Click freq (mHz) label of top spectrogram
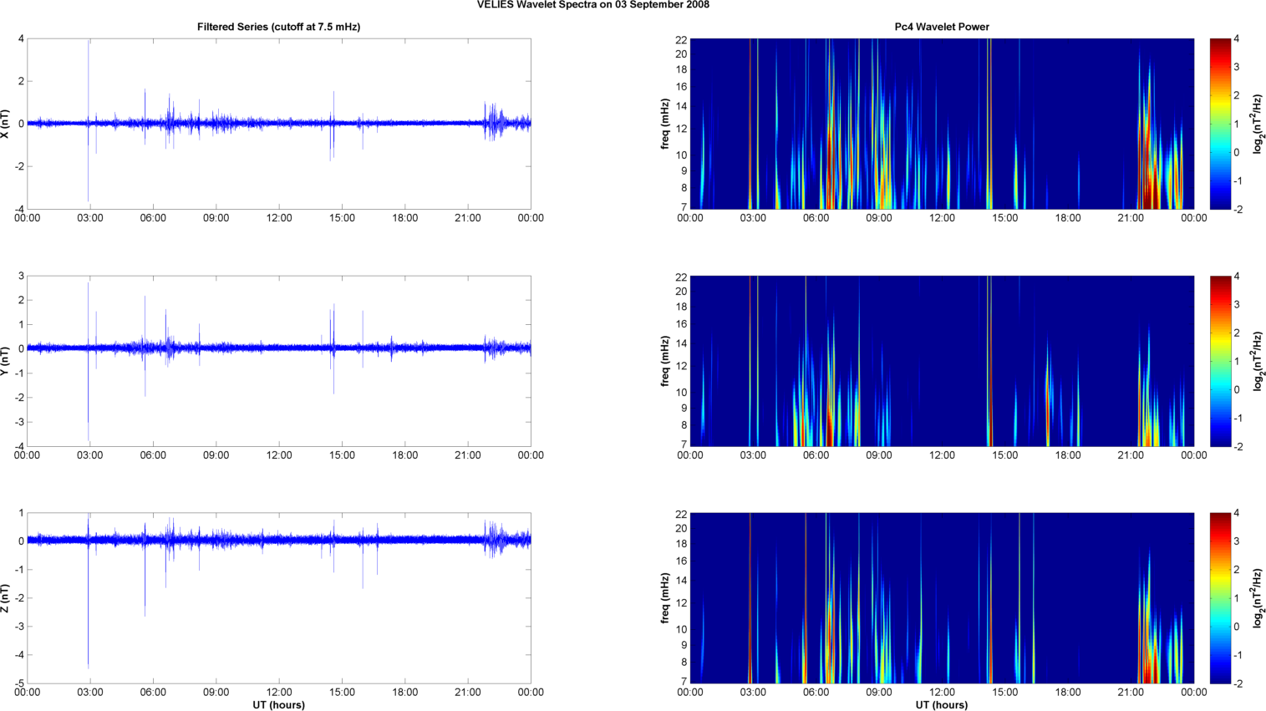1266x711 pixels. (665, 124)
